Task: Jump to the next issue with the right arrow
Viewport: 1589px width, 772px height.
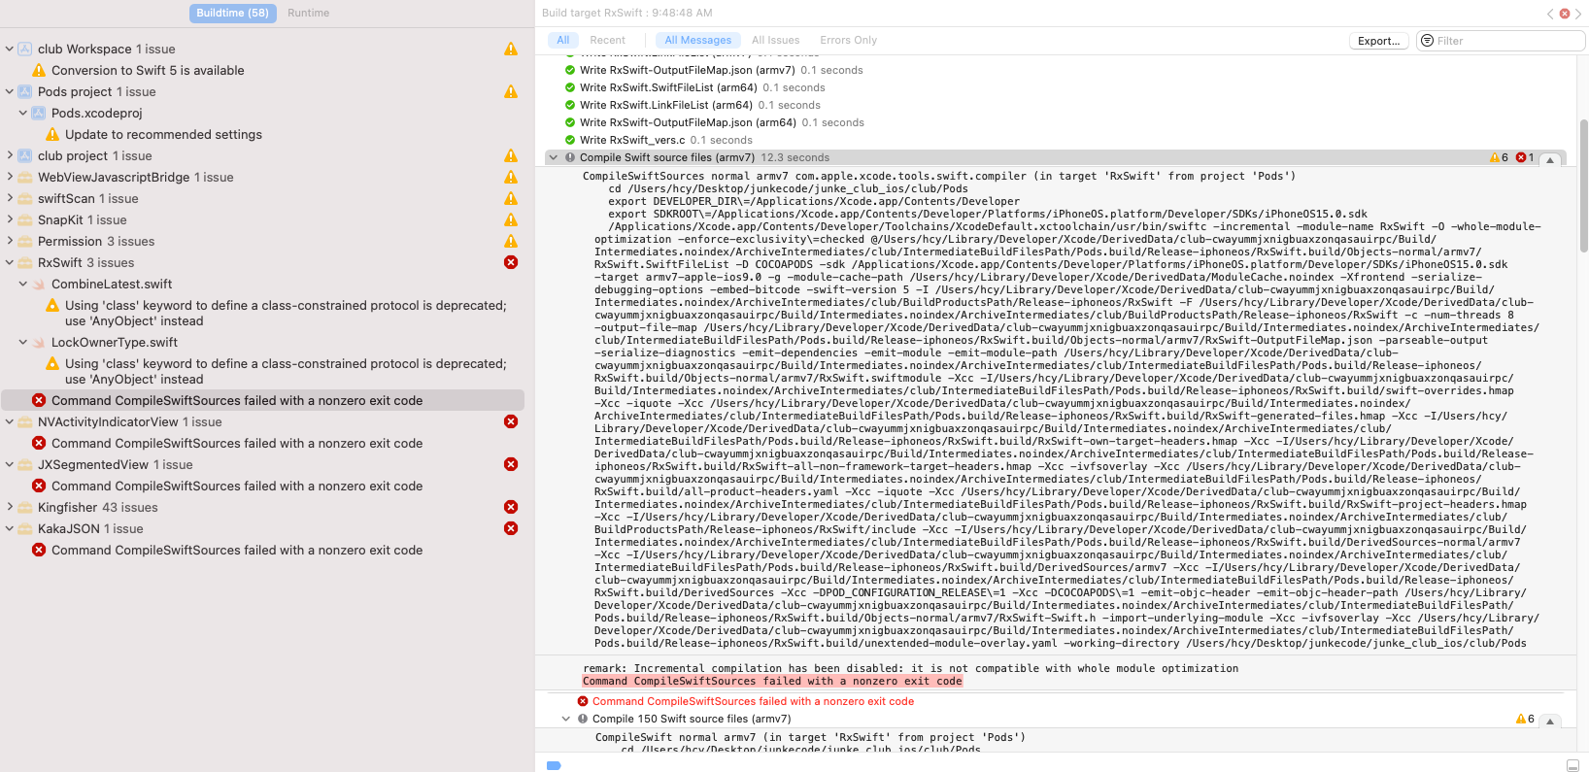Action: (1578, 14)
